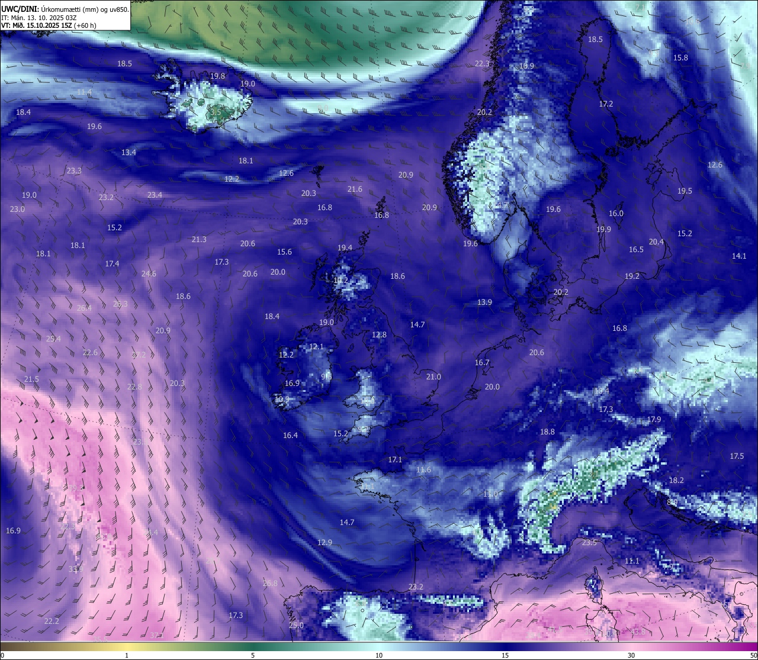The height and width of the screenshot is (660, 758).
Task: Click the 14.1 value at right edge
Action: 739,256
